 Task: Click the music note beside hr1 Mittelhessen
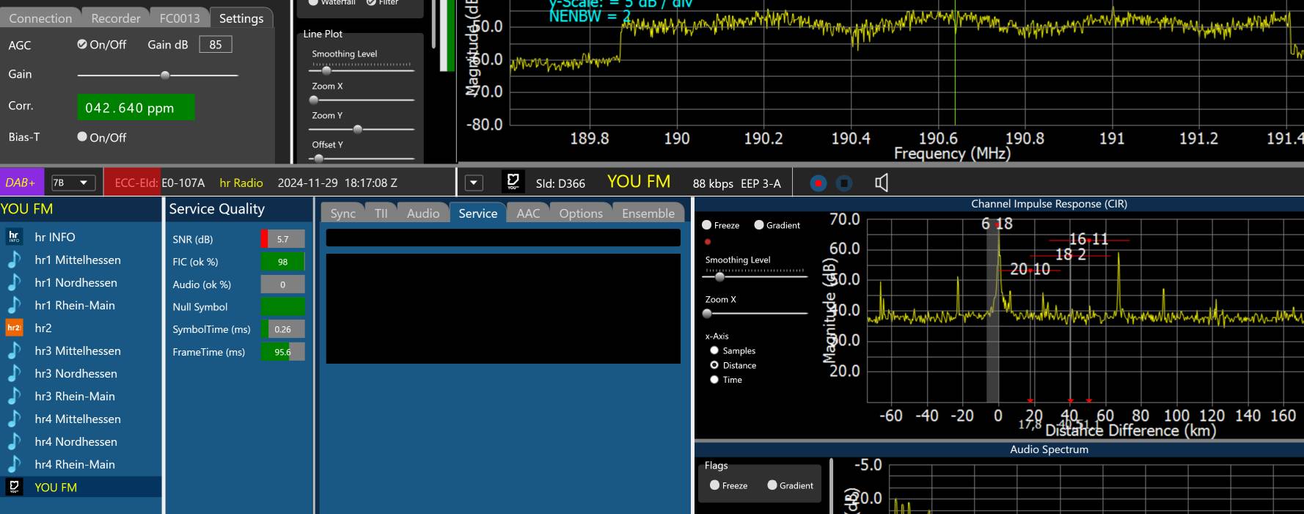coord(14,260)
